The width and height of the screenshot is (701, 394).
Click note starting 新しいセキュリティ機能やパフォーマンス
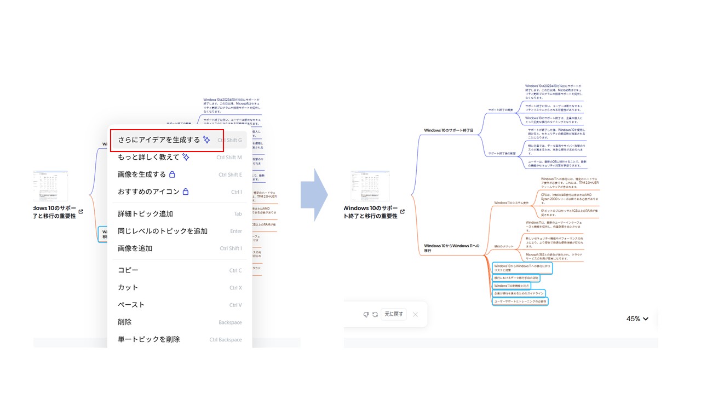(x=555, y=242)
